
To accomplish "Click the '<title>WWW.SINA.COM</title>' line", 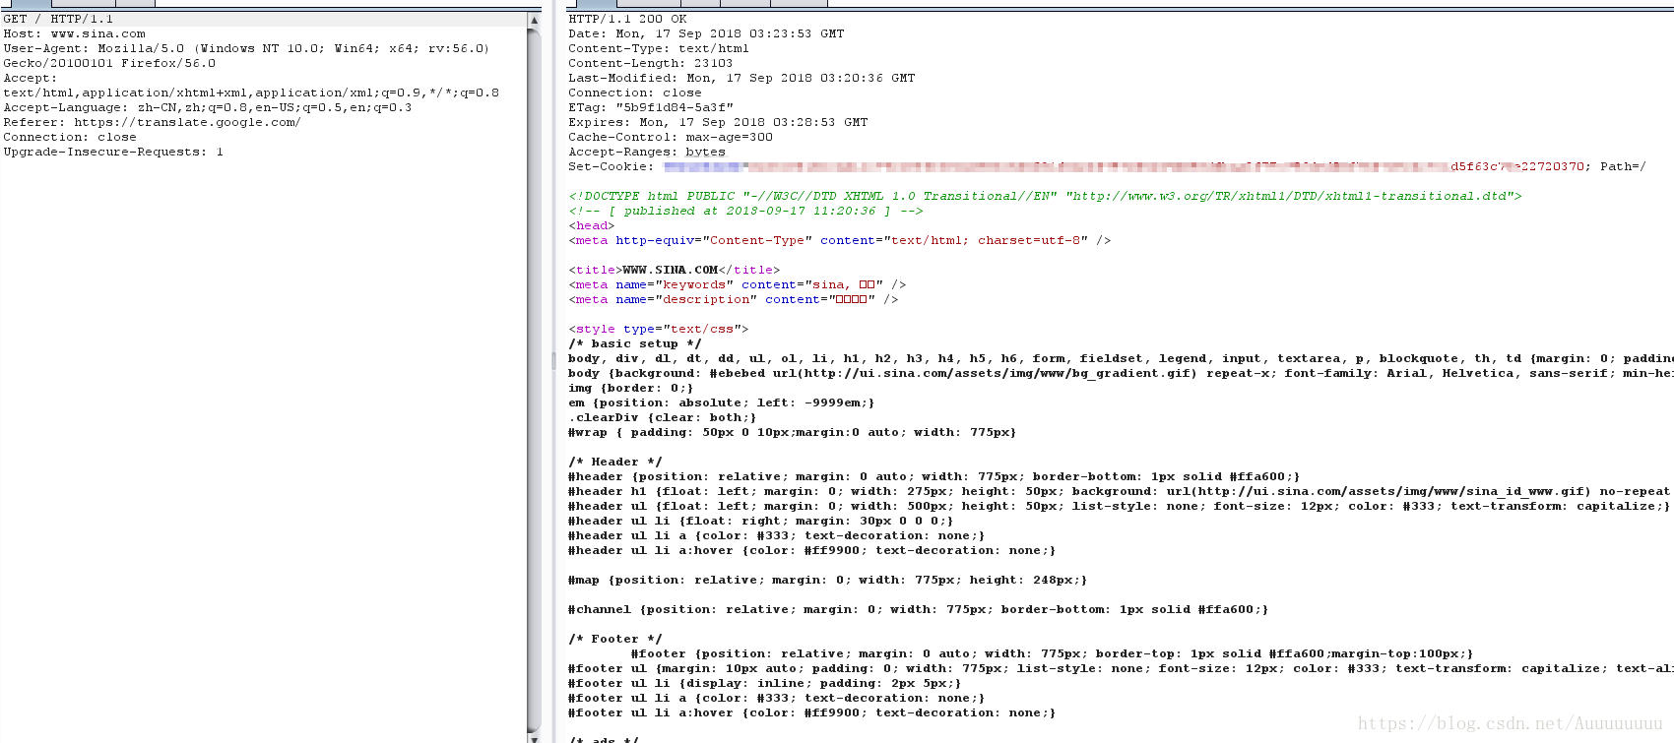I will tap(674, 270).
